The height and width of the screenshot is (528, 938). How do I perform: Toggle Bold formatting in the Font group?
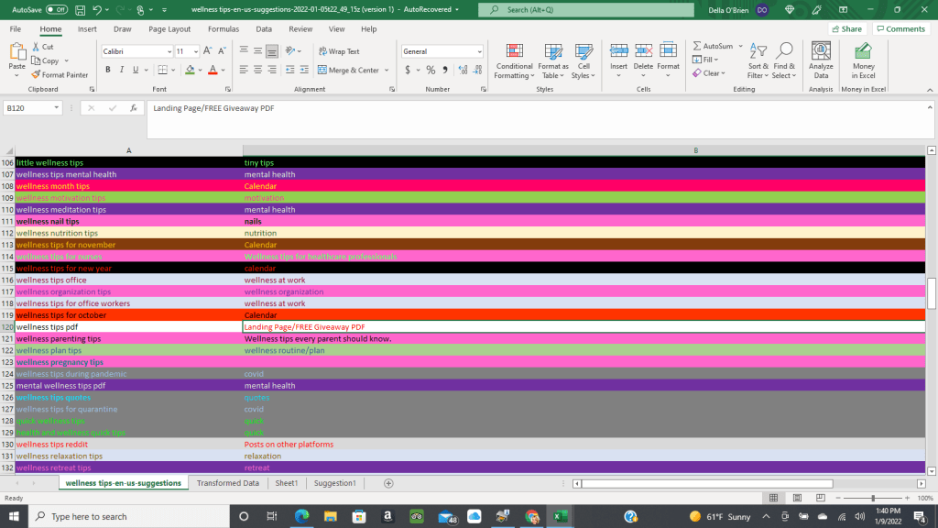[x=108, y=70]
